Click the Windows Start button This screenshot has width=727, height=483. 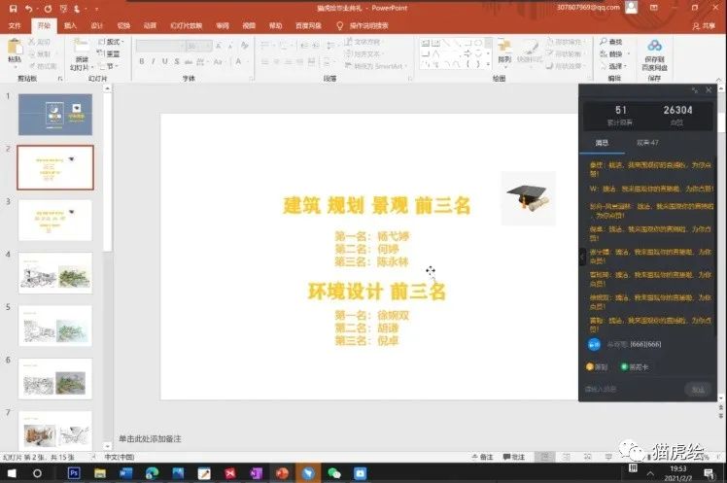click(x=12, y=473)
